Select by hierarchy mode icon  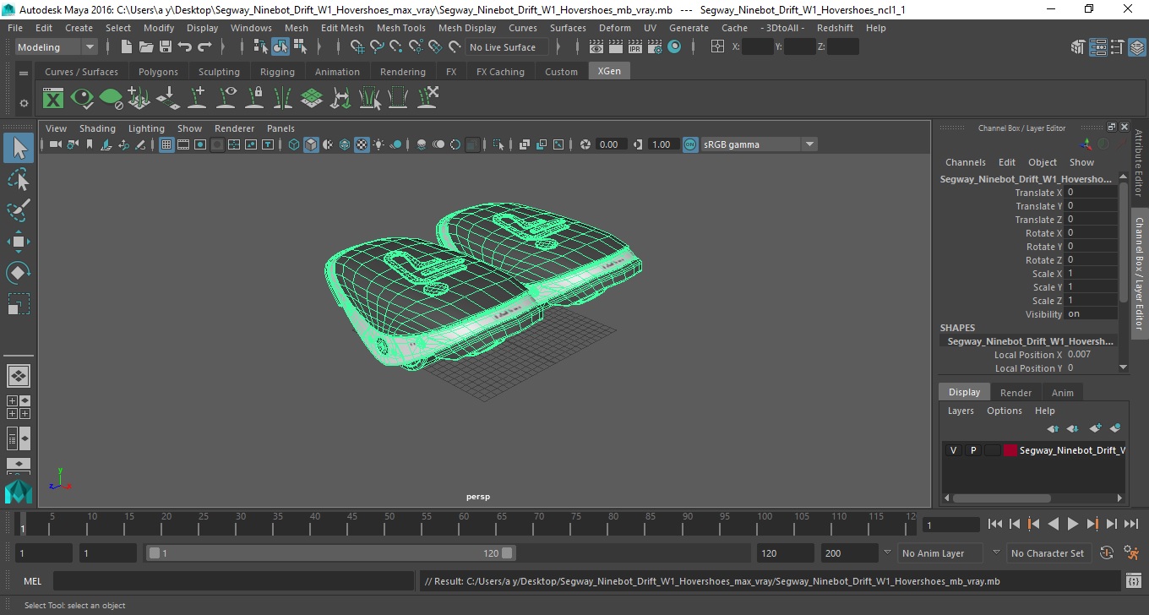point(261,47)
